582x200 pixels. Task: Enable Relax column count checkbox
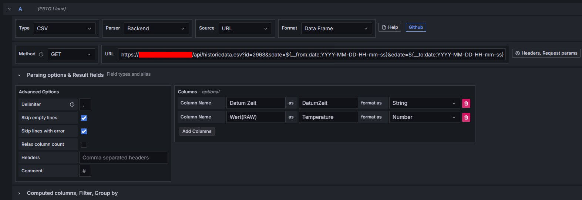tap(84, 145)
